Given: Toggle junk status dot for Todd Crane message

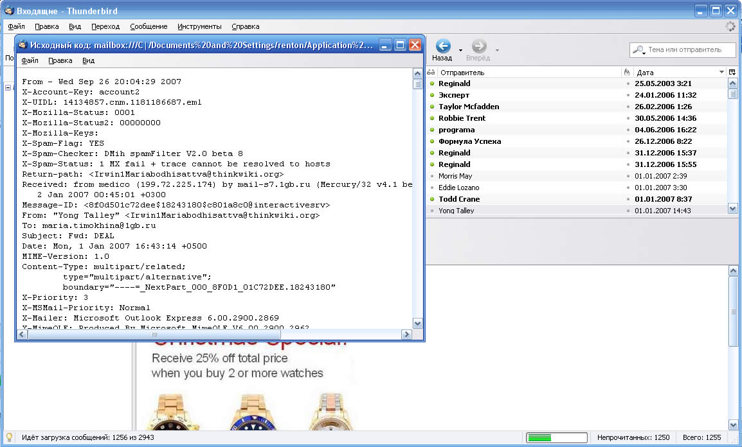Looking at the screenshot, I should click(x=628, y=199).
